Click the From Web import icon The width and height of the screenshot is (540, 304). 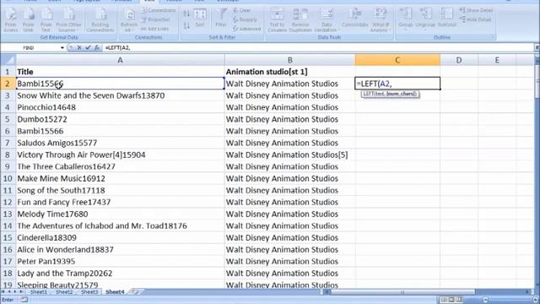pyautogui.click(x=28, y=20)
